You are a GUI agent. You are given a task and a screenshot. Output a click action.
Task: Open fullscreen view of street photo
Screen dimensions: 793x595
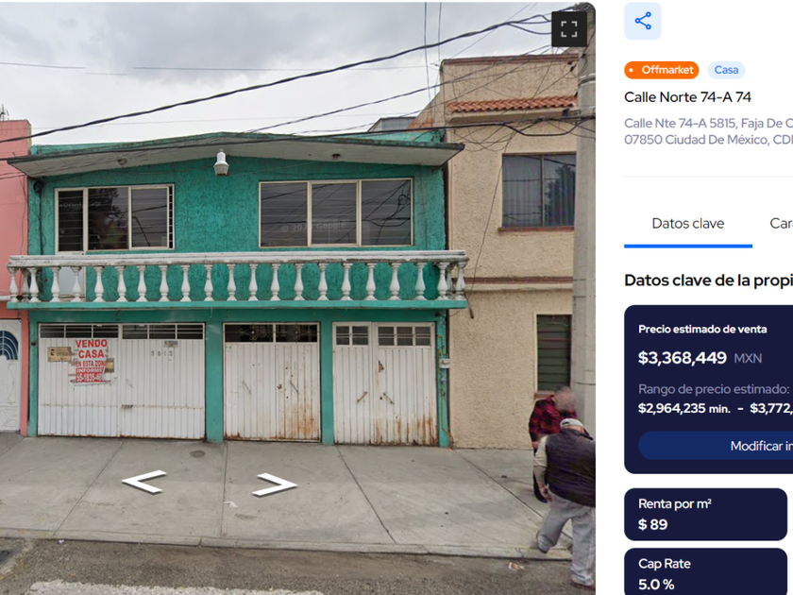[569, 29]
